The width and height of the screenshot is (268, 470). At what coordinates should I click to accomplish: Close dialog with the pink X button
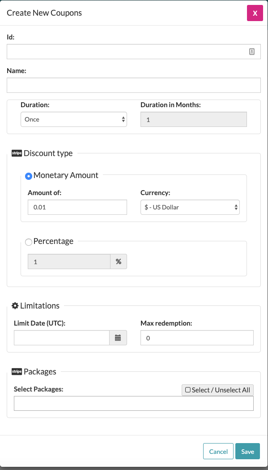(255, 13)
